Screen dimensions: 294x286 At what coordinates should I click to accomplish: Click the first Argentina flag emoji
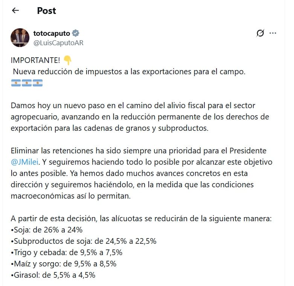(16, 83)
